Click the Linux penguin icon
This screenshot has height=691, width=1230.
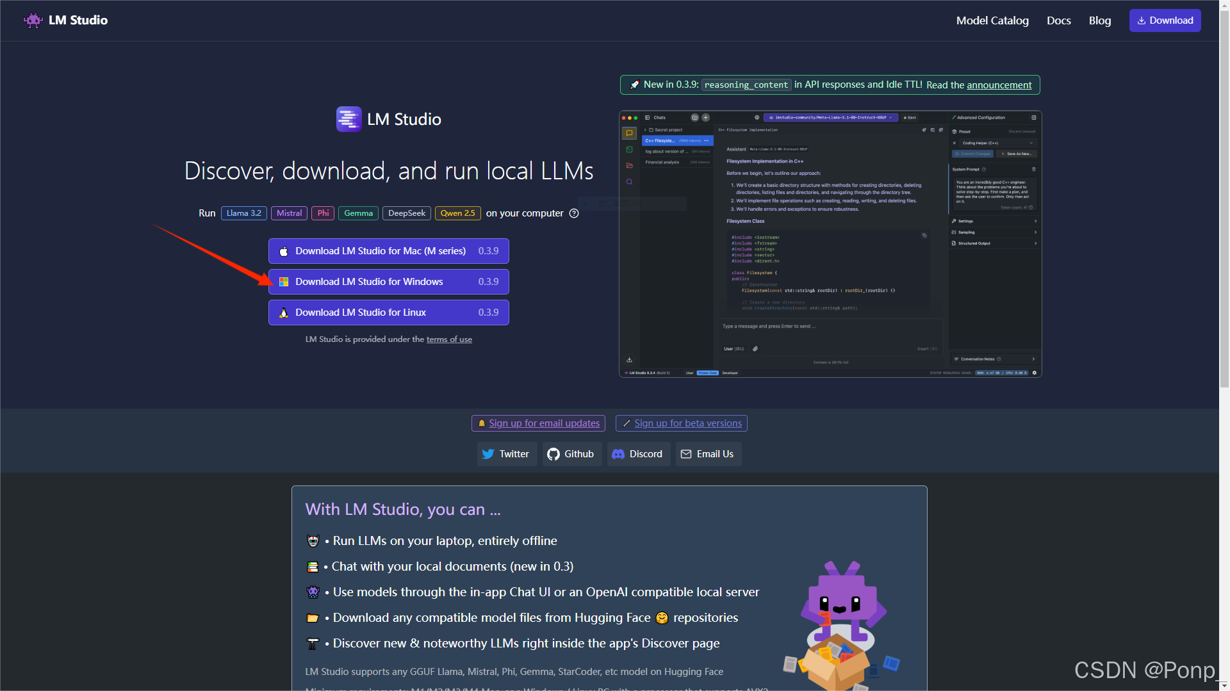(284, 313)
